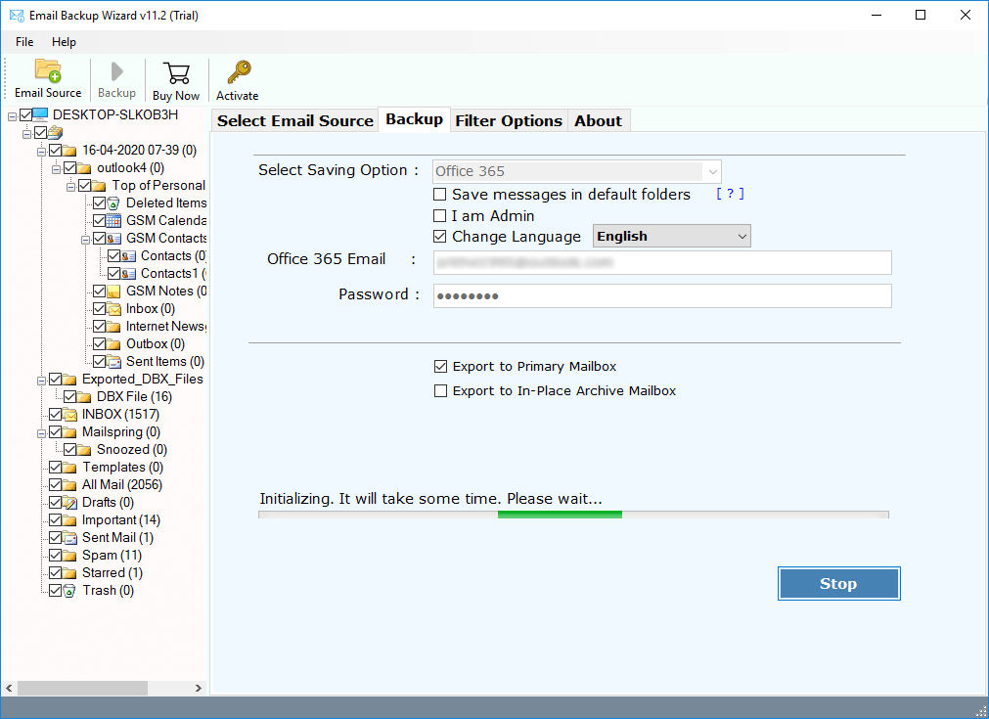
Task: Click the Stop button
Action: [838, 584]
